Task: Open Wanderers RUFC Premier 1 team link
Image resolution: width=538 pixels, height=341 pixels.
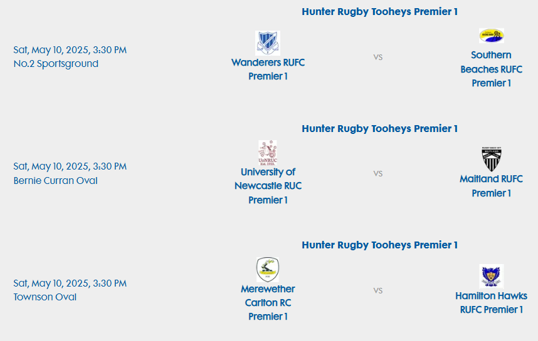Action: [x=268, y=69]
